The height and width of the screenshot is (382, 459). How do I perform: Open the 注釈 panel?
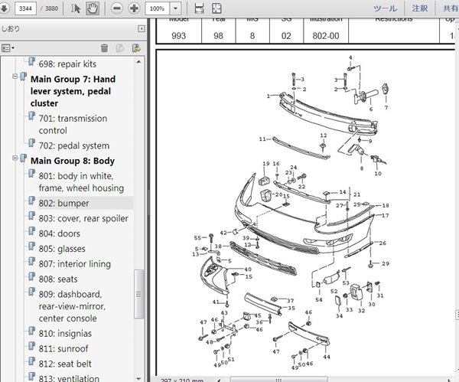(x=420, y=8)
